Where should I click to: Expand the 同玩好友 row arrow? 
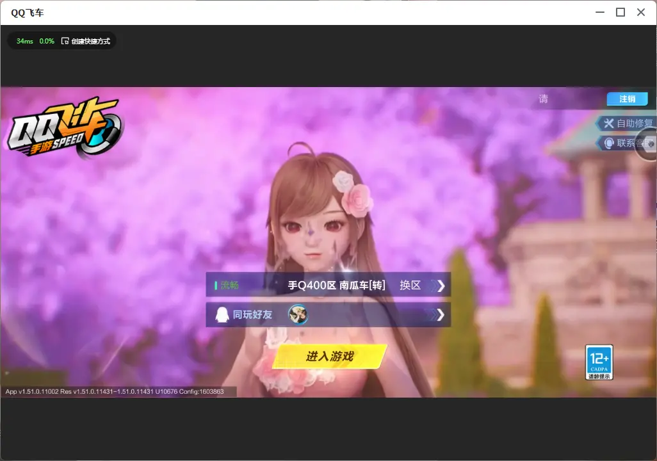[439, 315]
